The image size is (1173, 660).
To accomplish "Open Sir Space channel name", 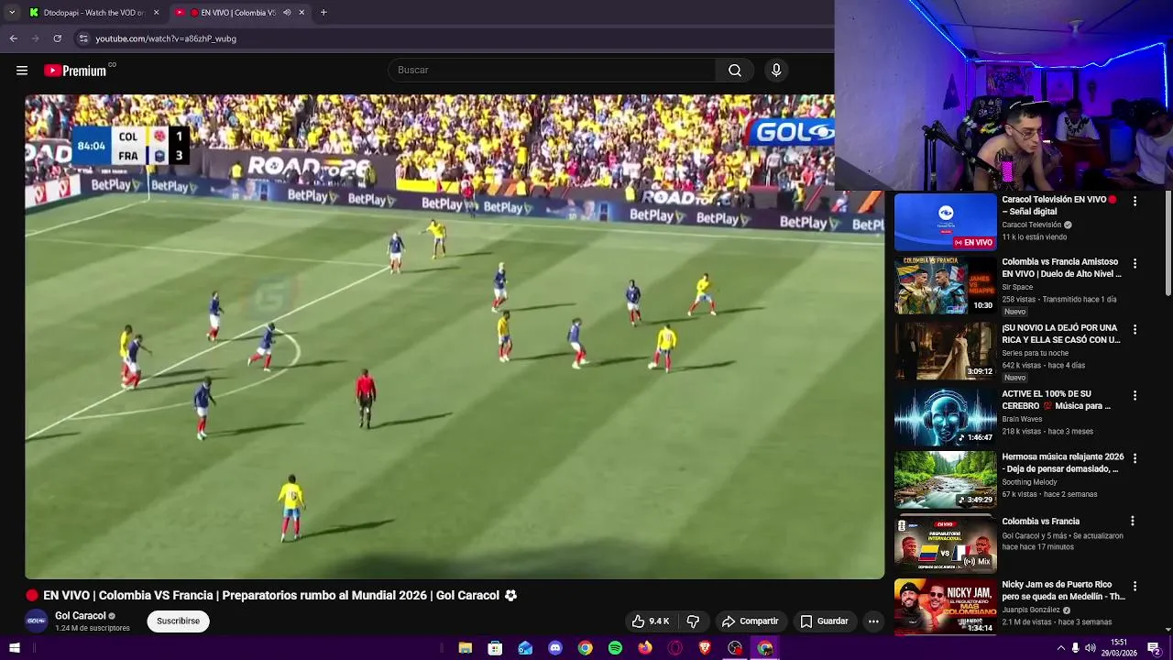I will (x=1017, y=287).
